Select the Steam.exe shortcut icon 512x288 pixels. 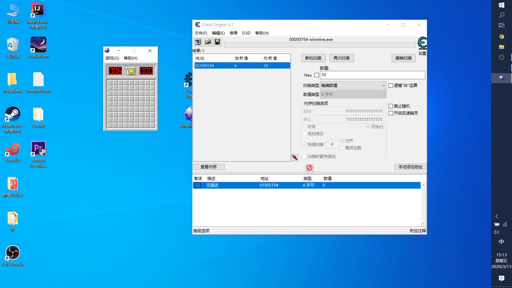coord(13,119)
